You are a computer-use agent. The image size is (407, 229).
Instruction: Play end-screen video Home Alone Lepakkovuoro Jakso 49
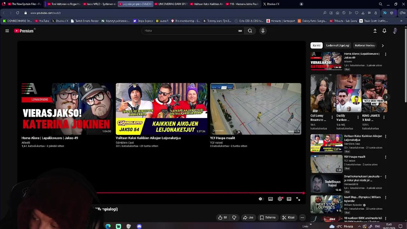click(x=67, y=109)
